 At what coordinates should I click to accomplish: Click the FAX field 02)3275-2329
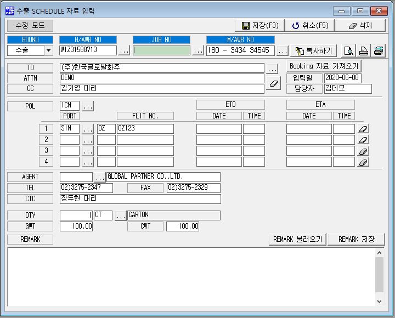(194, 188)
